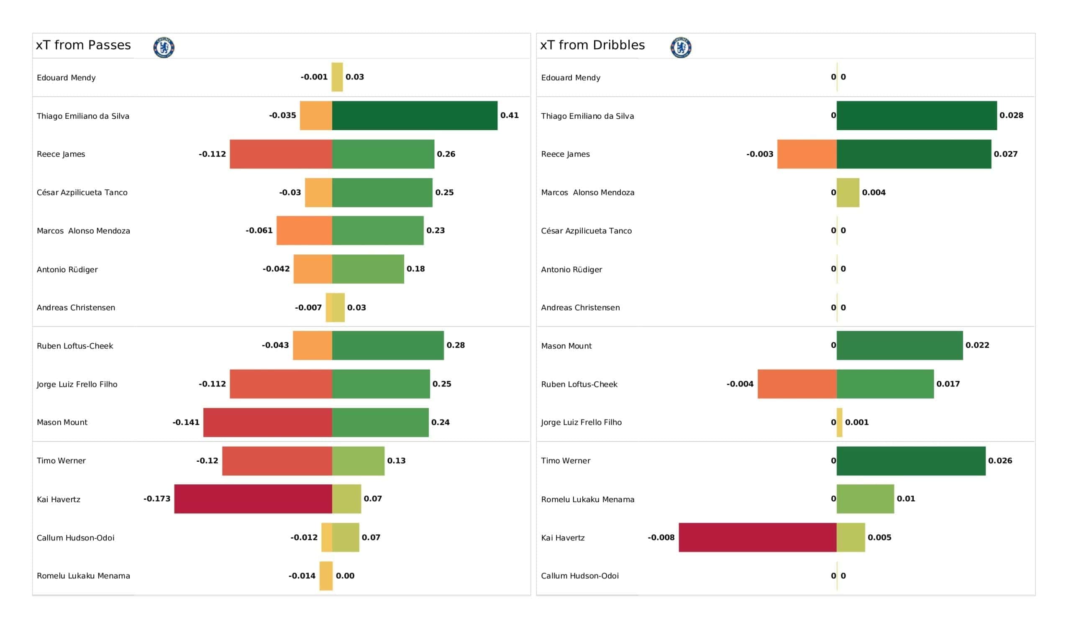Screen dimensions: 1071x629
Task: Click the Callum Hudson-Odoi label in dribbles chart
Action: click(x=580, y=576)
